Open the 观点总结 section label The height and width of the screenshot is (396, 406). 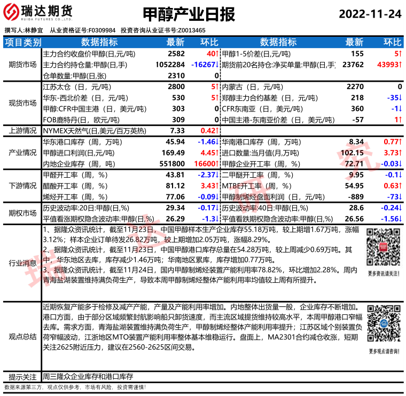point(22,336)
